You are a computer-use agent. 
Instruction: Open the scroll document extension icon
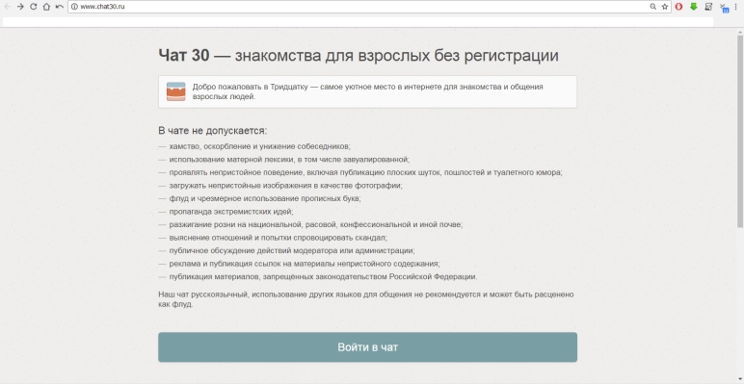coord(708,7)
